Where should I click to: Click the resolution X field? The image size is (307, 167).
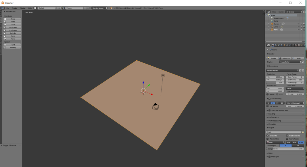275,77
